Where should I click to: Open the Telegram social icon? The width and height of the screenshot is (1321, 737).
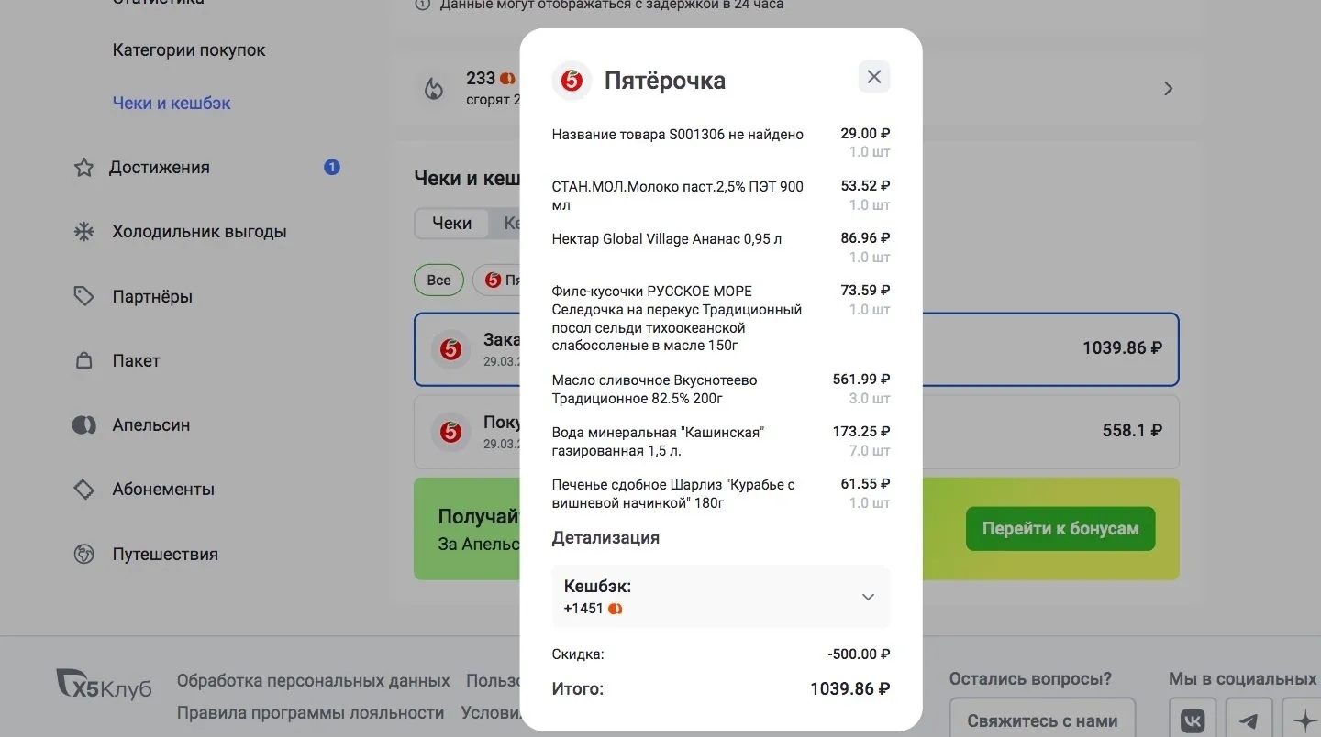(1248, 720)
